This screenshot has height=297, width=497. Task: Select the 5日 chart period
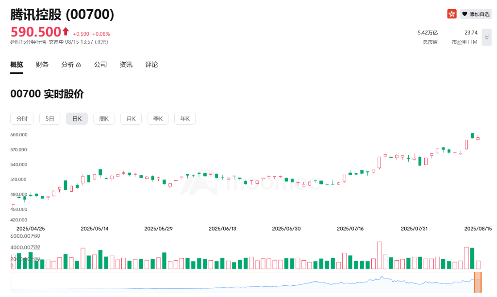tap(50, 118)
